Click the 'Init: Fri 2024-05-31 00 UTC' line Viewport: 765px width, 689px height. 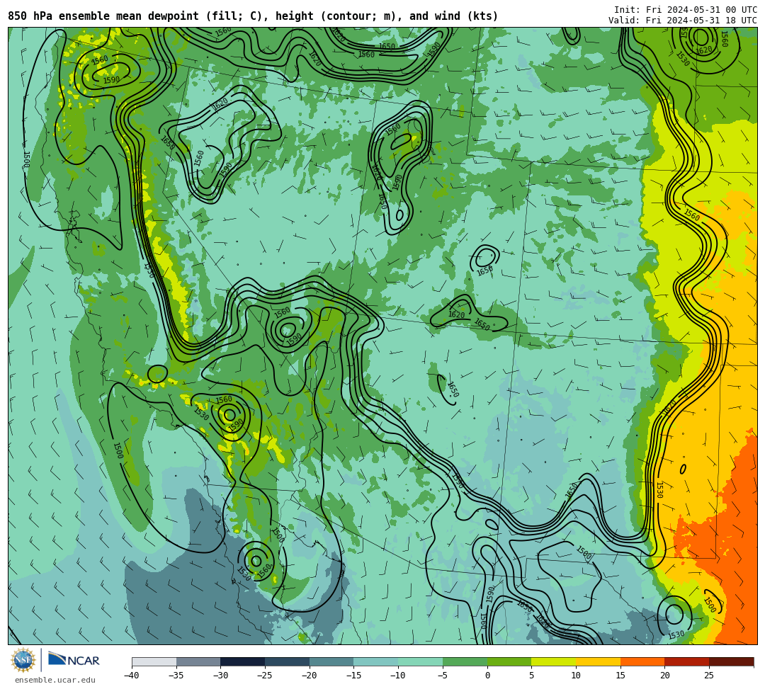click(686, 10)
